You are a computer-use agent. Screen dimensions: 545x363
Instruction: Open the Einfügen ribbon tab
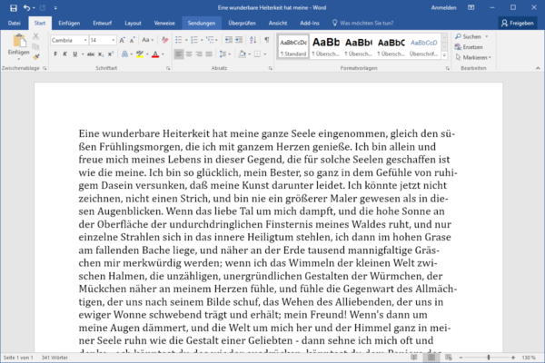69,24
